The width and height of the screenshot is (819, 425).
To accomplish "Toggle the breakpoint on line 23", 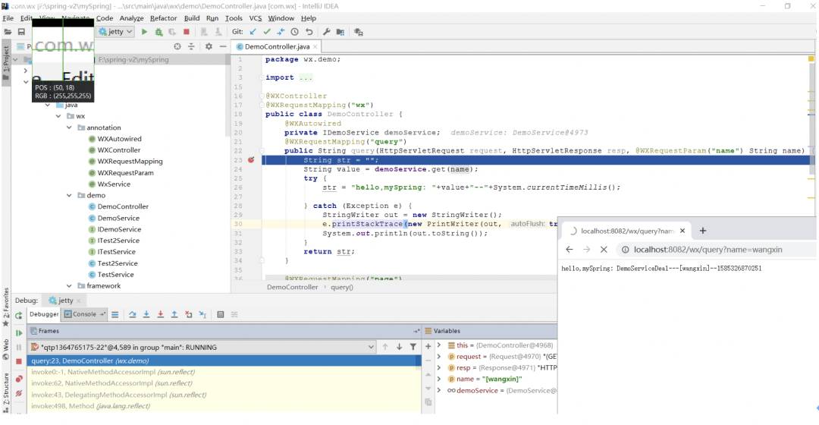I will 251,160.
